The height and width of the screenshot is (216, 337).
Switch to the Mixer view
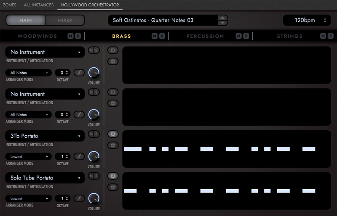[65, 20]
